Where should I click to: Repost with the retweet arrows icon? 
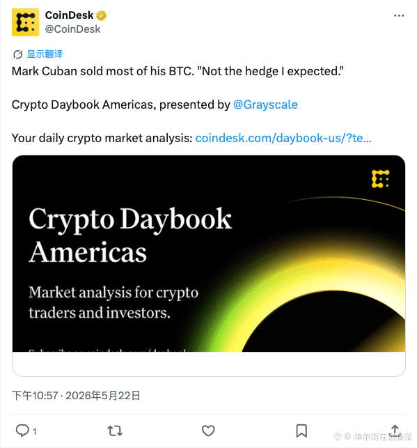115,431
